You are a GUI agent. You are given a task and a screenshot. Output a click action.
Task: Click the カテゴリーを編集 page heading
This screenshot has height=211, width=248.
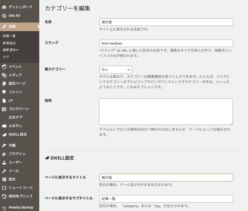[x=68, y=8]
